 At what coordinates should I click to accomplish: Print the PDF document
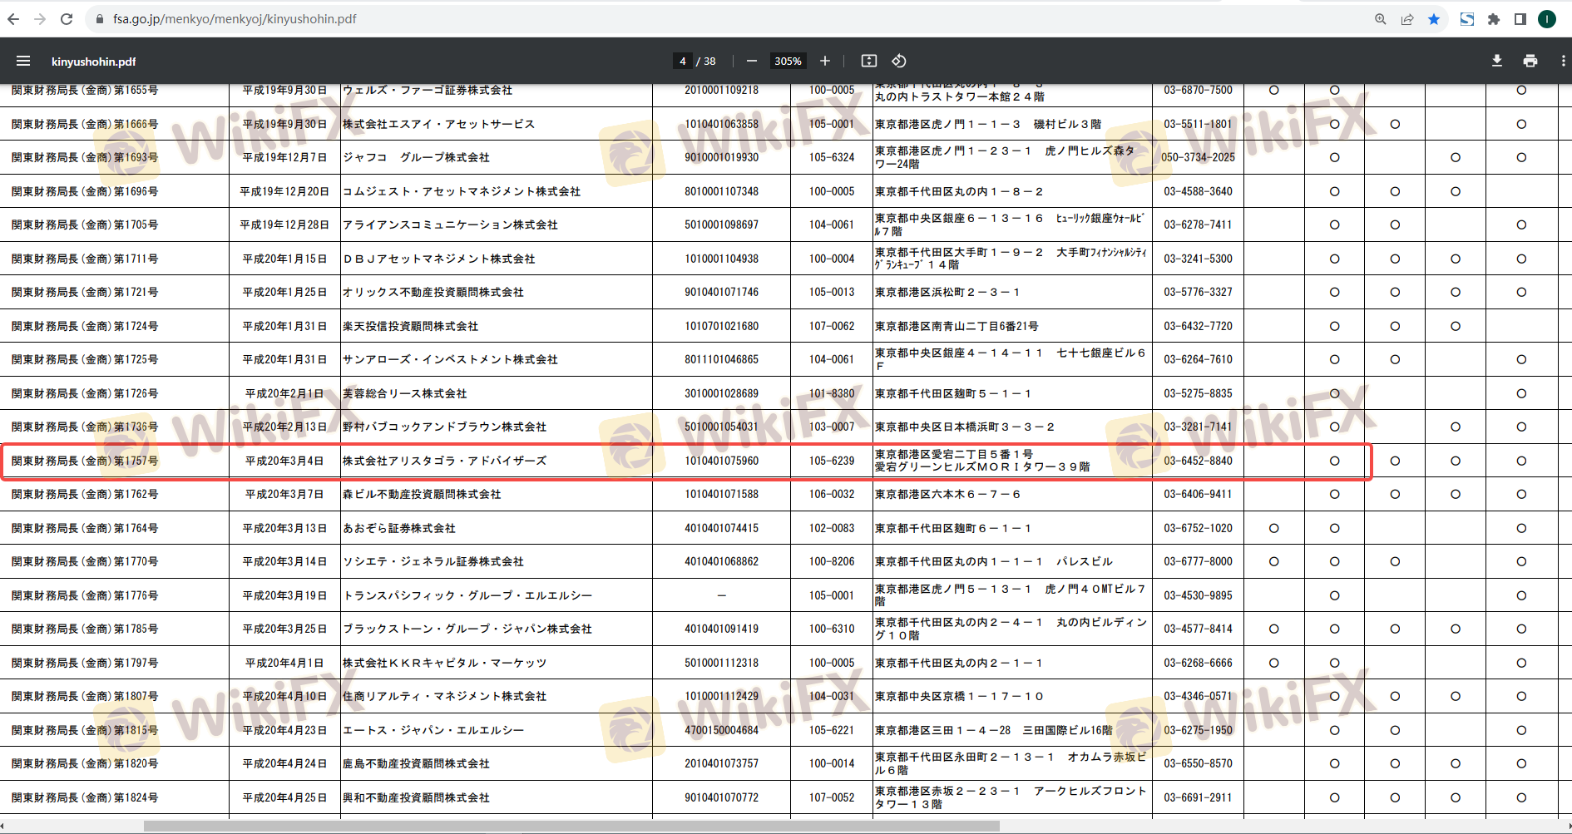[x=1530, y=61]
